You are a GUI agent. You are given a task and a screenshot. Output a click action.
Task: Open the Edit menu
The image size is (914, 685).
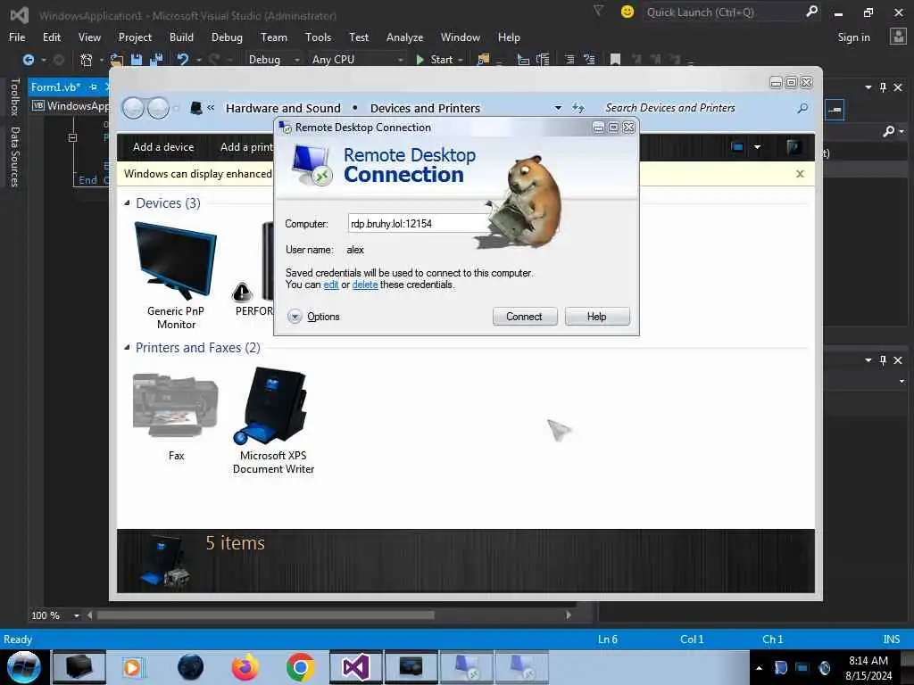click(x=51, y=37)
